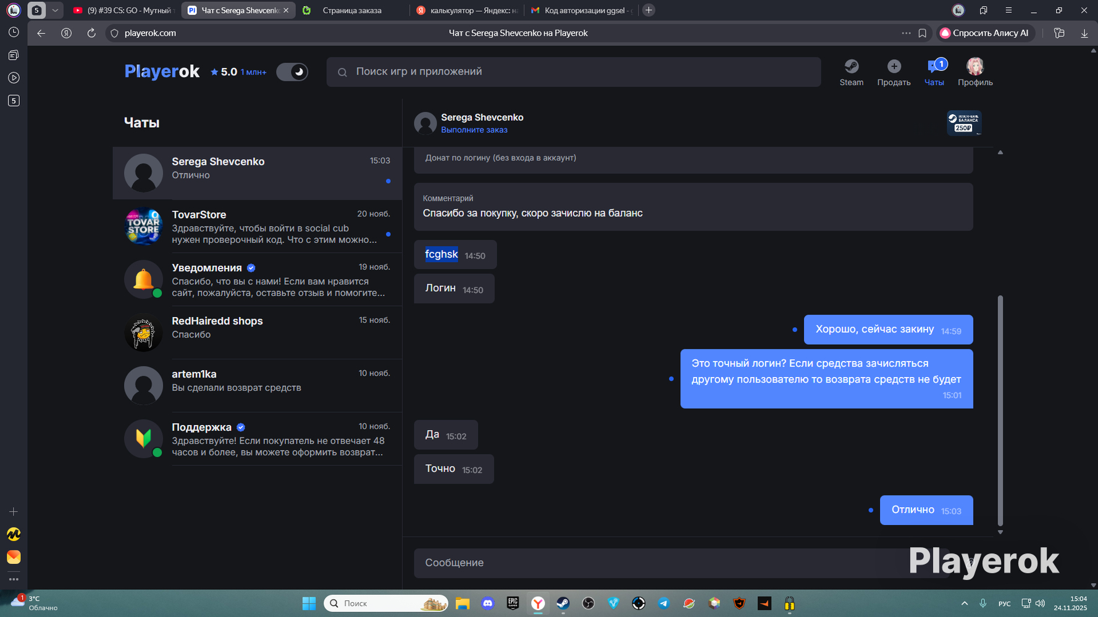Open Discord from the taskbar
The image size is (1098, 617).
click(488, 603)
